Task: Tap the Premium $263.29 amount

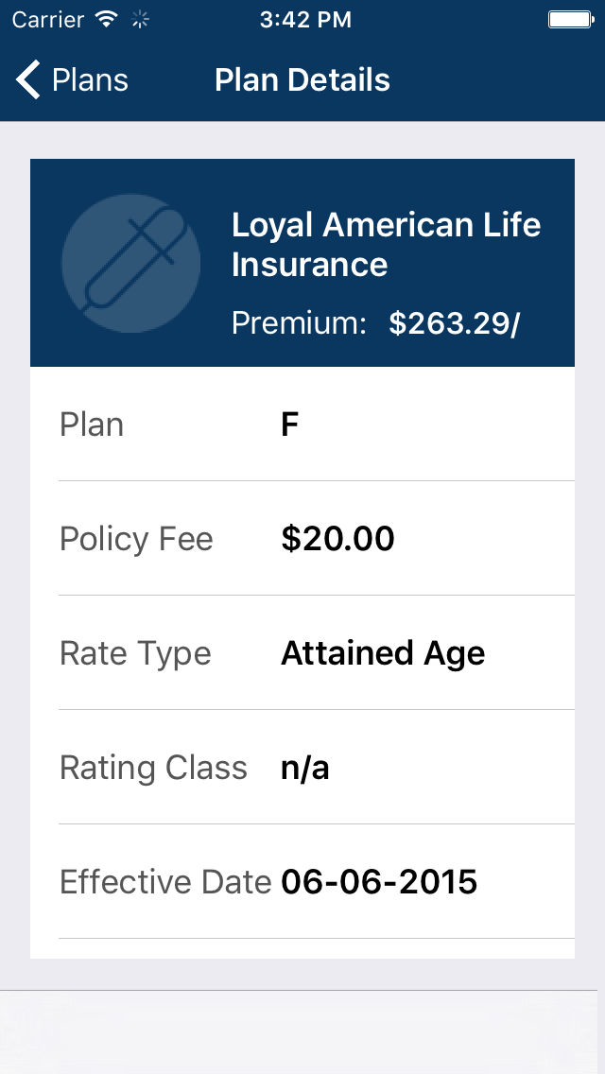Action: click(454, 323)
